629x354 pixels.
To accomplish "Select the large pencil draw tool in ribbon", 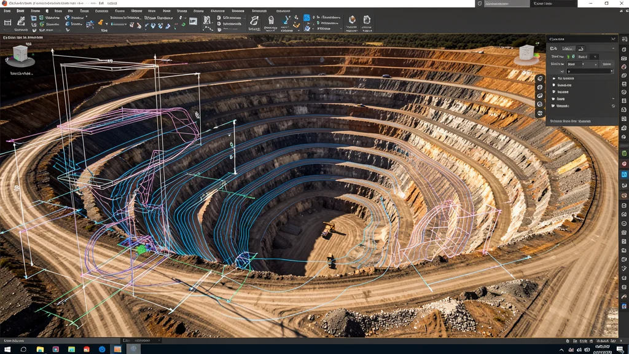I will 21,20.
